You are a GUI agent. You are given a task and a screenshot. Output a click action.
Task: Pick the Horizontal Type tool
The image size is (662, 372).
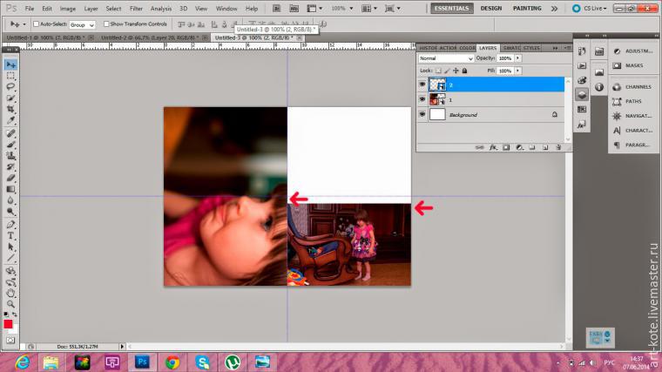coord(10,235)
